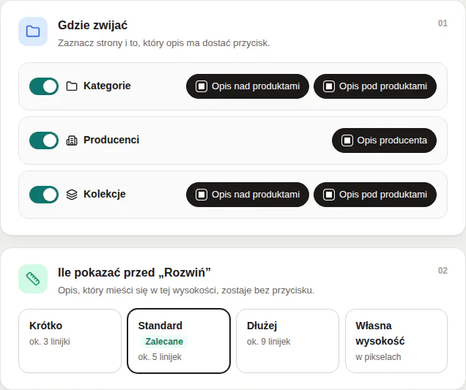Click the Zalecane badge
The width and height of the screenshot is (466, 390).
click(164, 342)
